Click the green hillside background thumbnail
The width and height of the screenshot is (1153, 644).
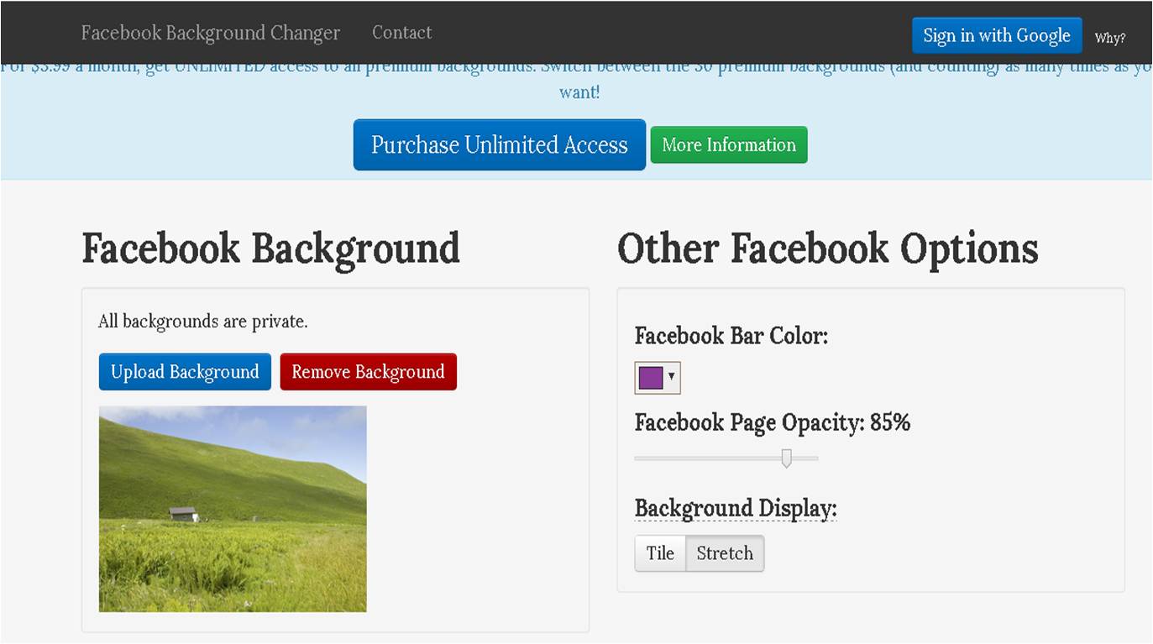point(233,507)
